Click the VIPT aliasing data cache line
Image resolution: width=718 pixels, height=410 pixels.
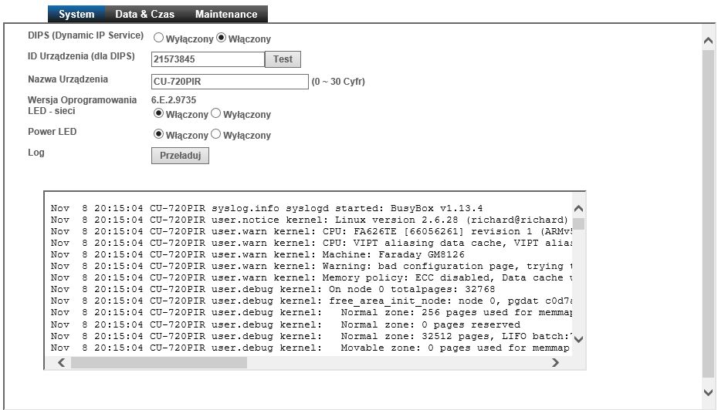point(311,244)
